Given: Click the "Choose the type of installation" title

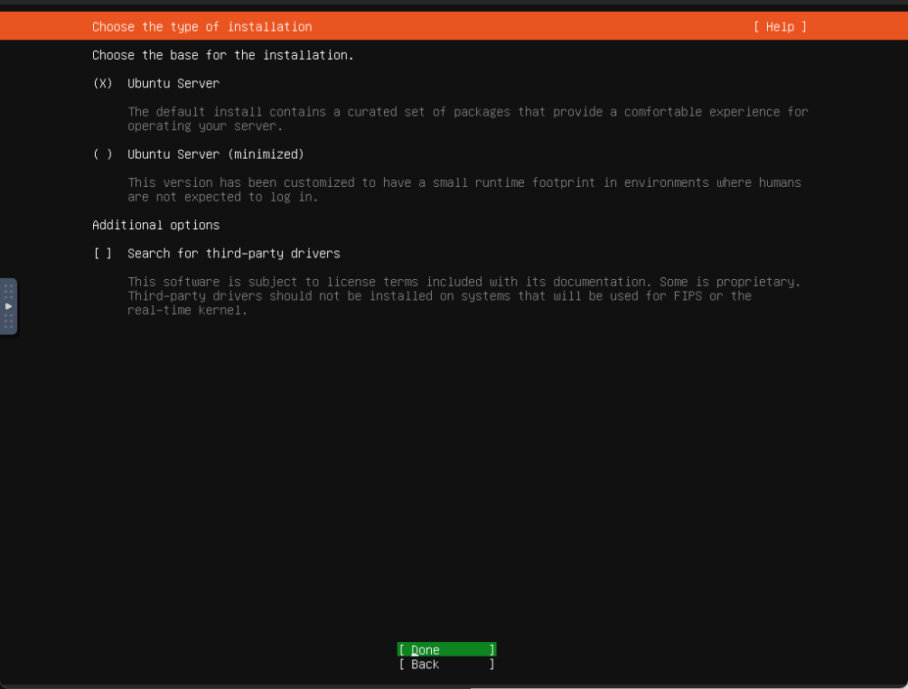Looking at the screenshot, I should pos(201,27).
